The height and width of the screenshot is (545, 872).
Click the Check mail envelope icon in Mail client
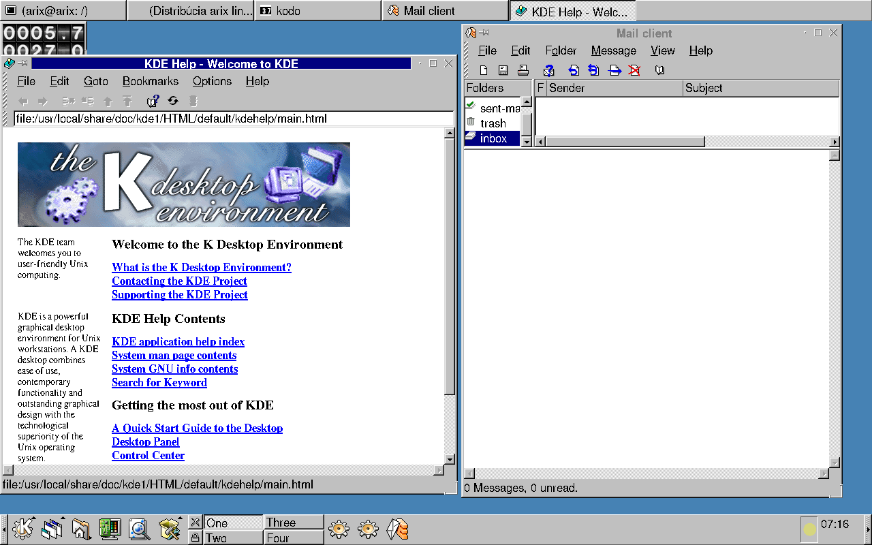(549, 70)
